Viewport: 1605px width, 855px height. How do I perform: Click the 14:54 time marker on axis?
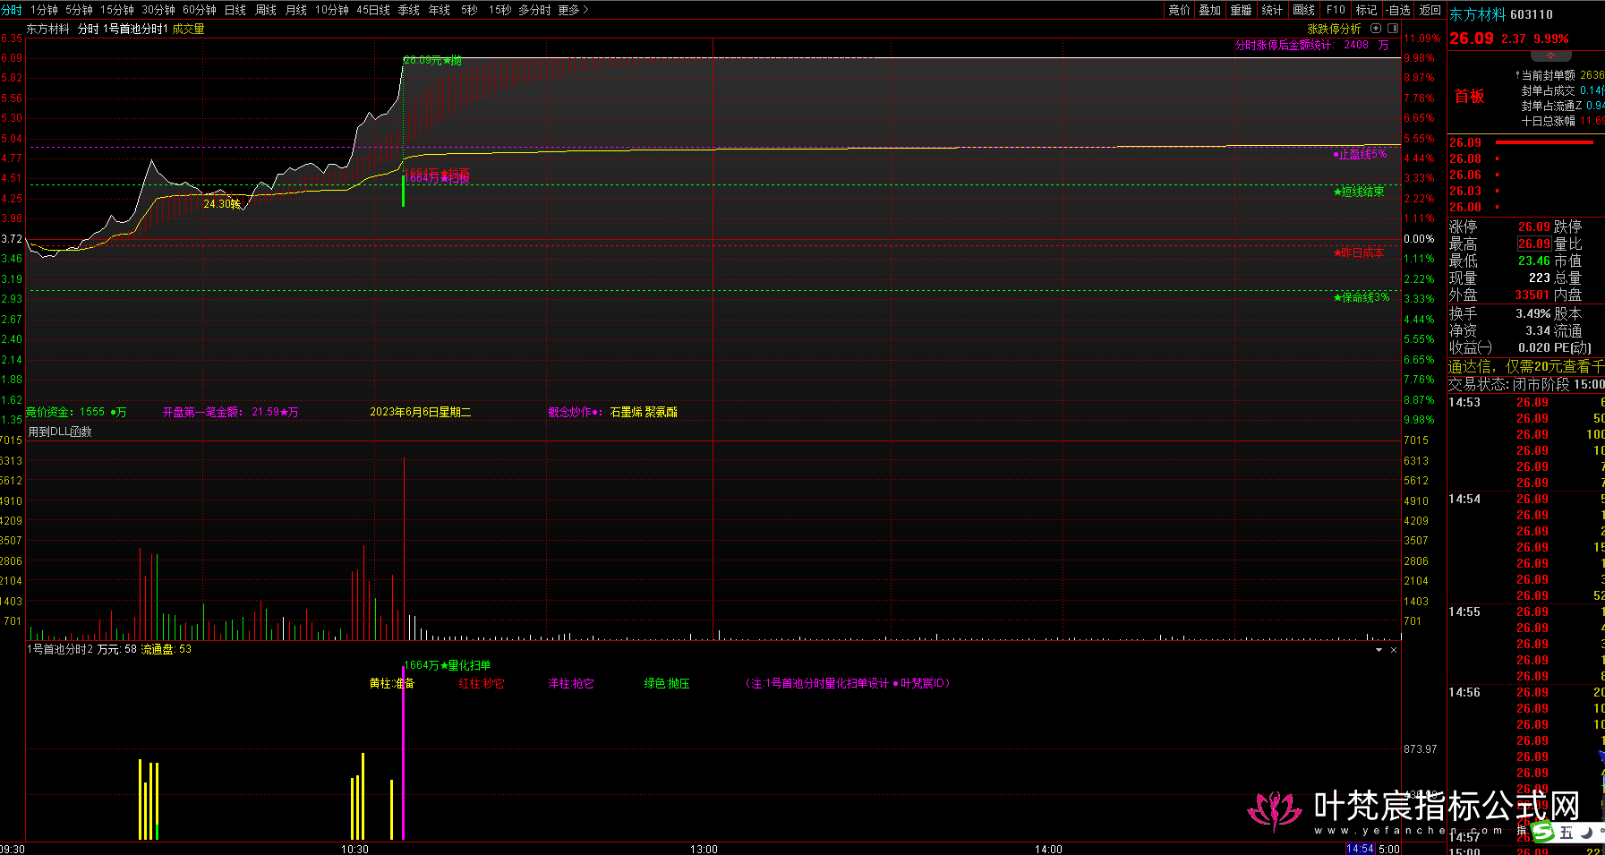click(x=1360, y=849)
